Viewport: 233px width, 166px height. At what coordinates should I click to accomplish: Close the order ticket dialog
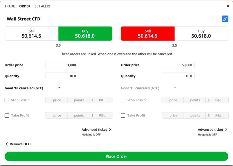pos(228,6)
